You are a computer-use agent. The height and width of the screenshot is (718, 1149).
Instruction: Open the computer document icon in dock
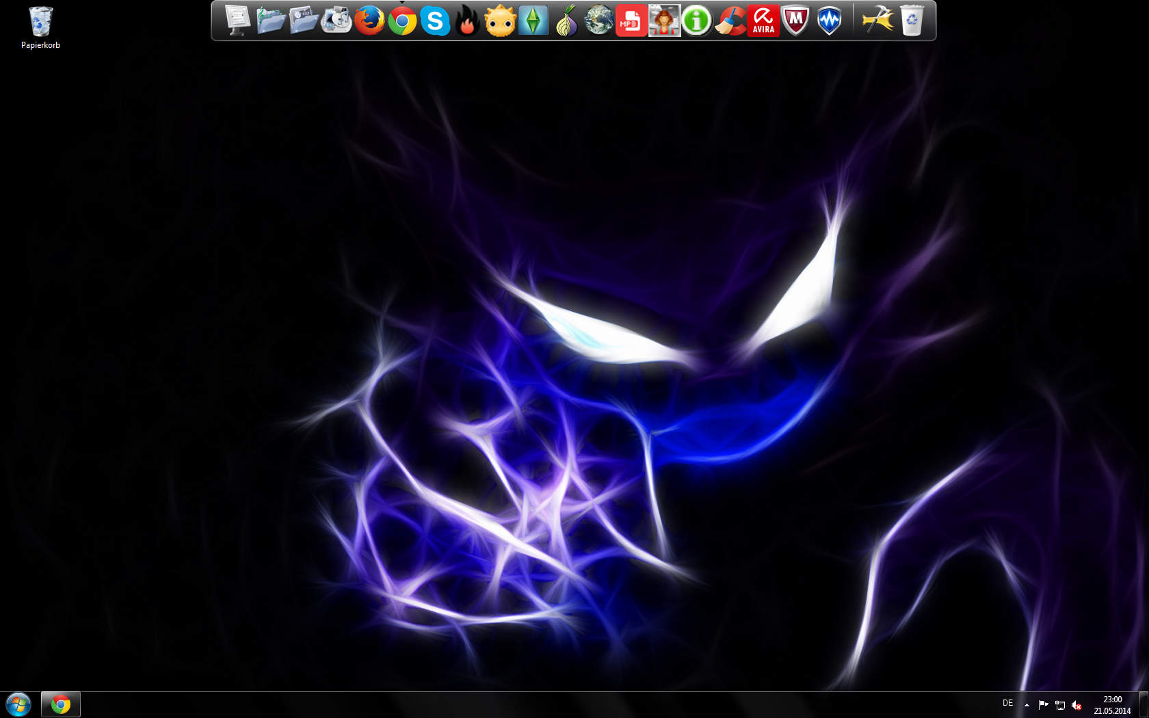click(237, 21)
